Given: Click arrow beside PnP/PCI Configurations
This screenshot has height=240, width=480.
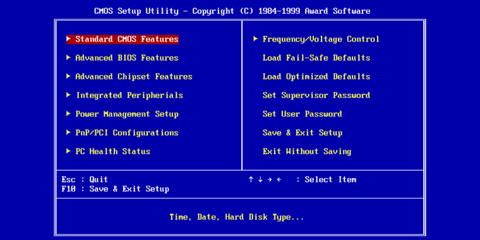Looking at the screenshot, I should 69,132.
